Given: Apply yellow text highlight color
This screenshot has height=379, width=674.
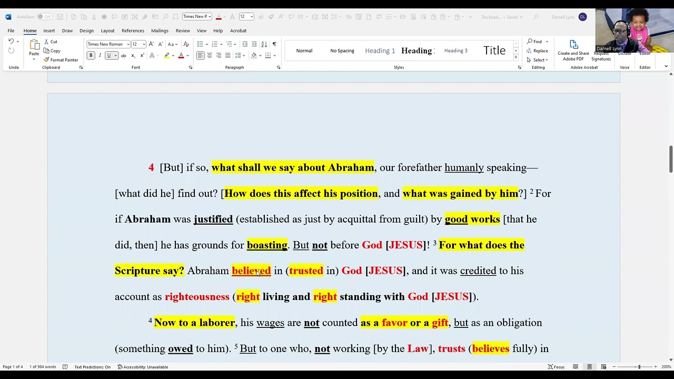Looking at the screenshot, I should click(167, 55).
